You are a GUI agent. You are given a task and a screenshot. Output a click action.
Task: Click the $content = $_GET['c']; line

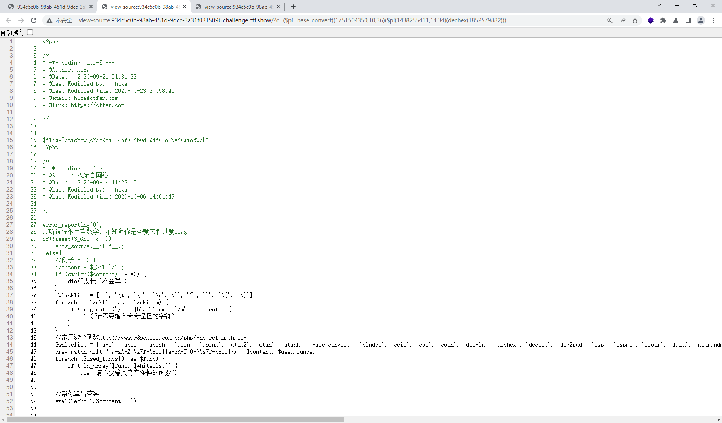click(x=89, y=267)
